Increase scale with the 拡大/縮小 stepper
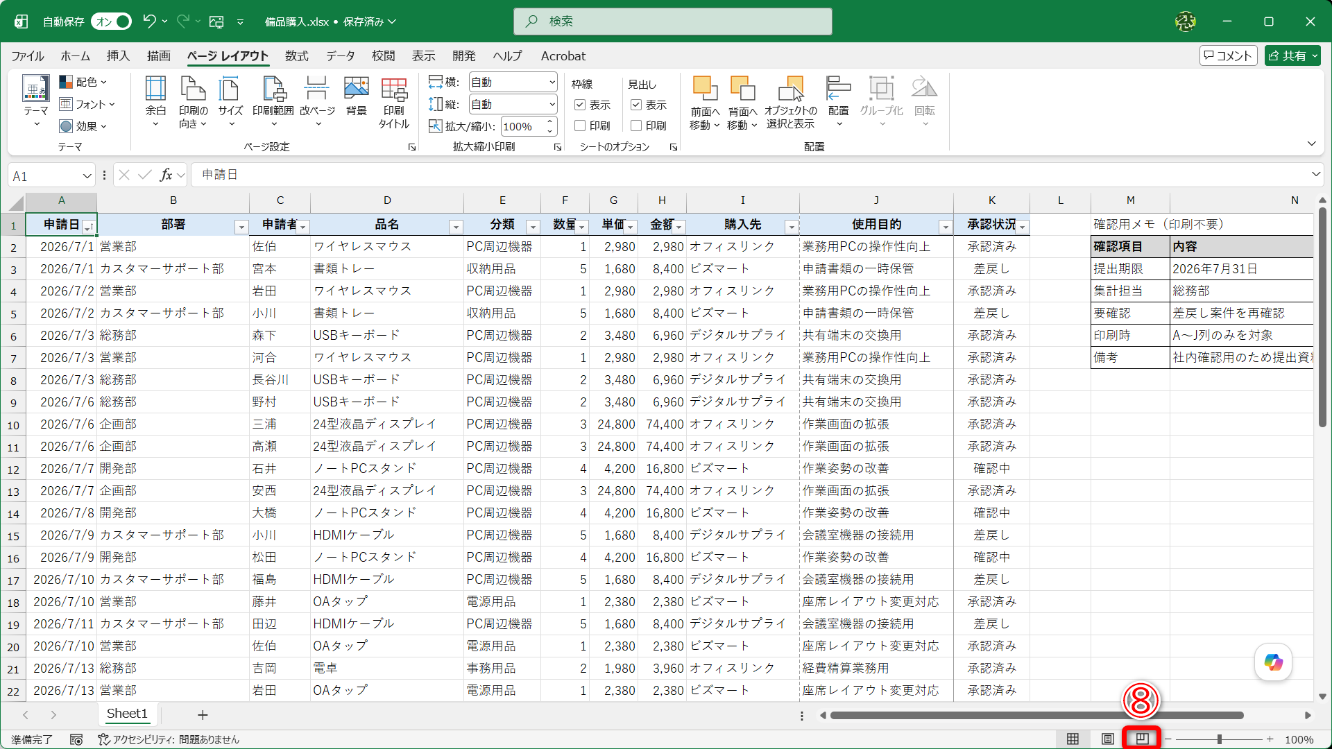This screenshot has width=1332, height=749. 550,122
